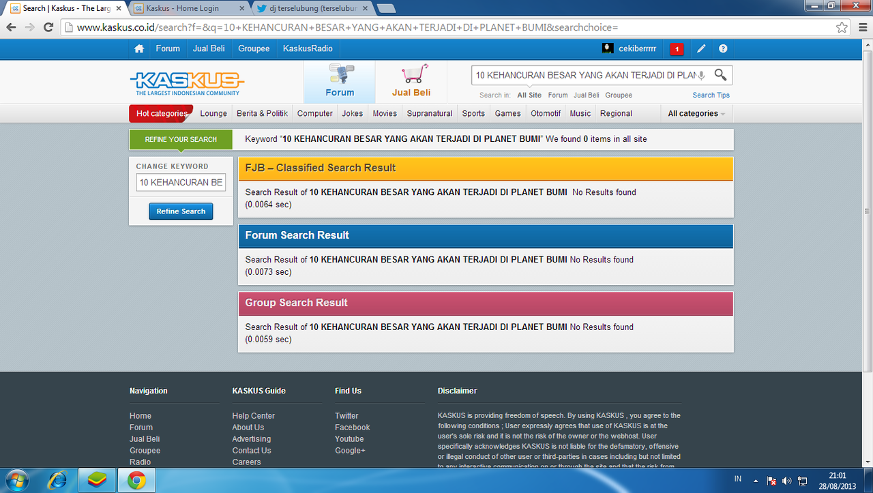Reload the page with refresh icon

pos(48,27)
